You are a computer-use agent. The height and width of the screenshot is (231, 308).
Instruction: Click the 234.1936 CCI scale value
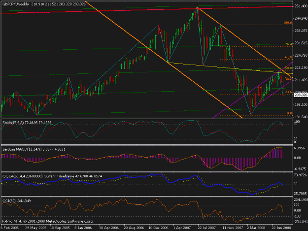(301, 199)
